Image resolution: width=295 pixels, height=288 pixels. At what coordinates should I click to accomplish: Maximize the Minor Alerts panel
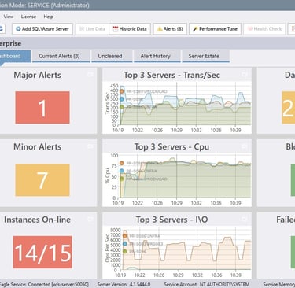tap(90, 146)
